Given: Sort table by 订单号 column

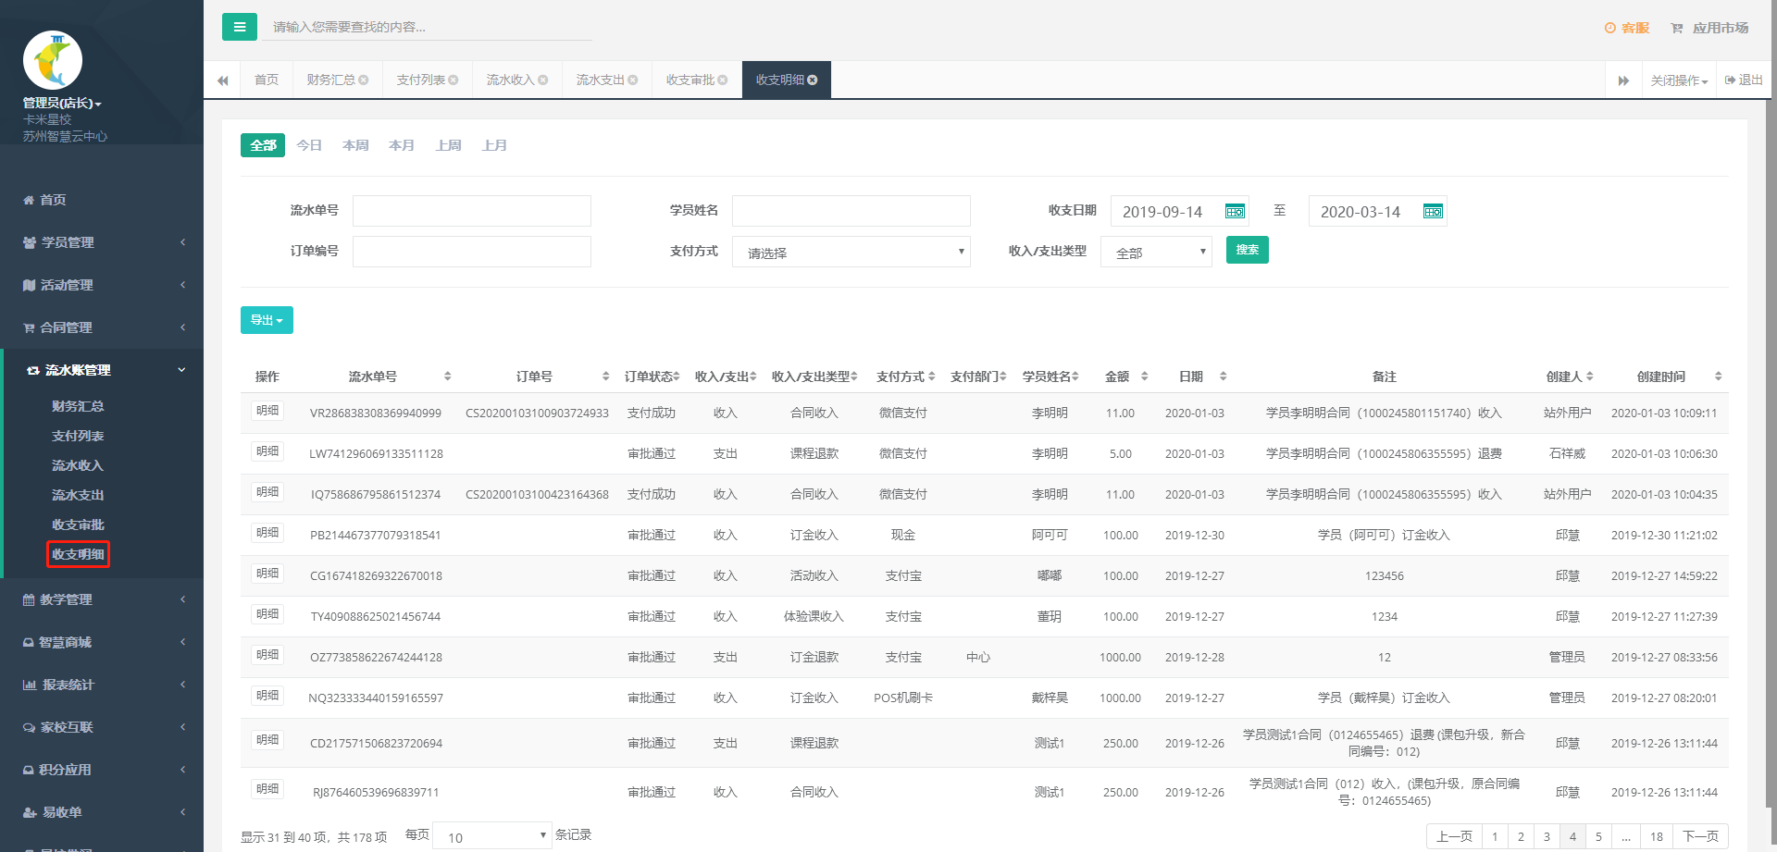Looking at the screenshot, I should (x=605, y=377).
